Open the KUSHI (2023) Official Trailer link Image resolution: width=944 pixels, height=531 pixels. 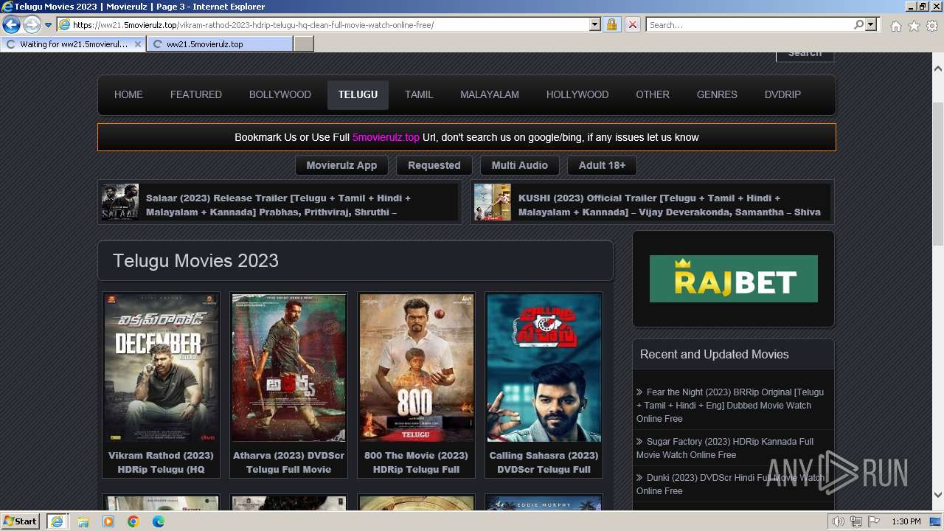pyautogui.click(x=669, y=205)
